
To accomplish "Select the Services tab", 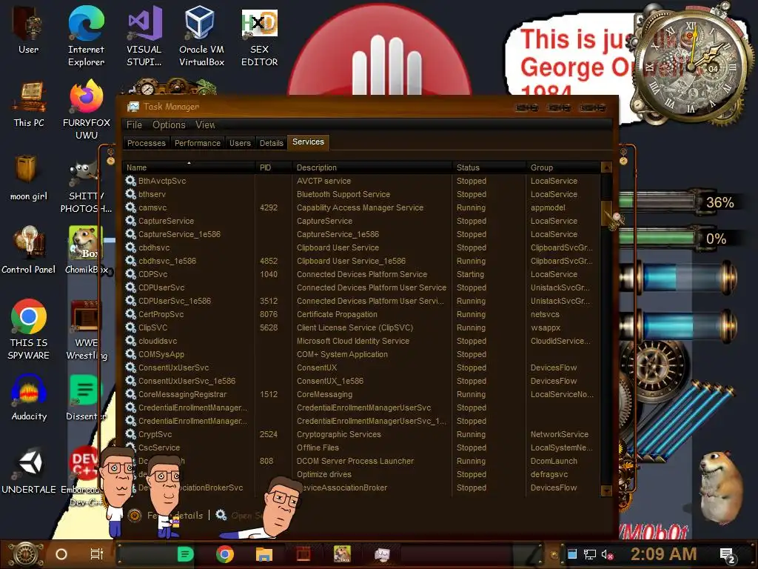I will click(x=308, y=142).
